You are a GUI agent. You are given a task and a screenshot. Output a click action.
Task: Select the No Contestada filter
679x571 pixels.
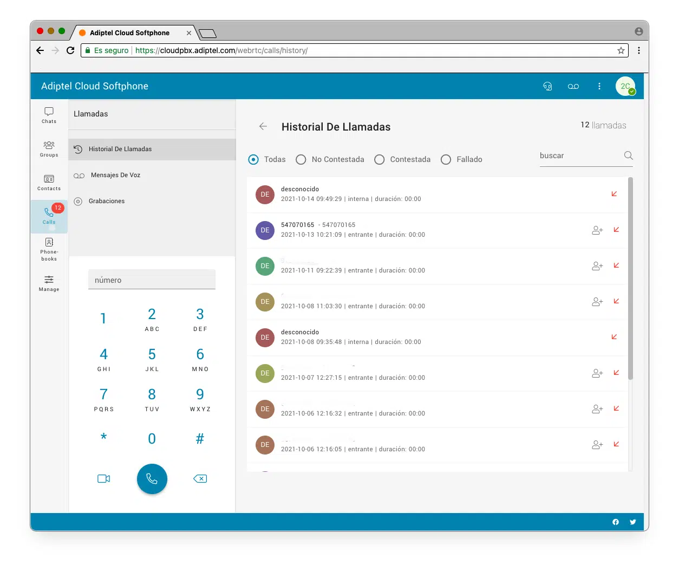point(330,159)
